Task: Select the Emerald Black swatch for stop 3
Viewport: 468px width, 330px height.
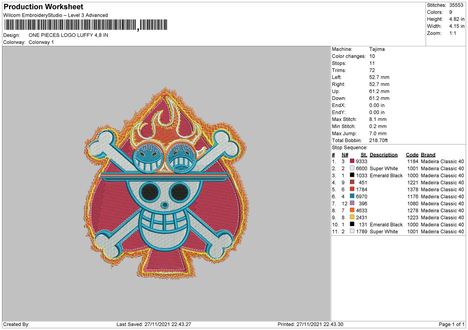Action: point(353,176)
